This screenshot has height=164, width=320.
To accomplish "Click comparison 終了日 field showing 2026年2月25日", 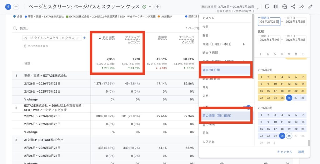I will click(295, 40).
